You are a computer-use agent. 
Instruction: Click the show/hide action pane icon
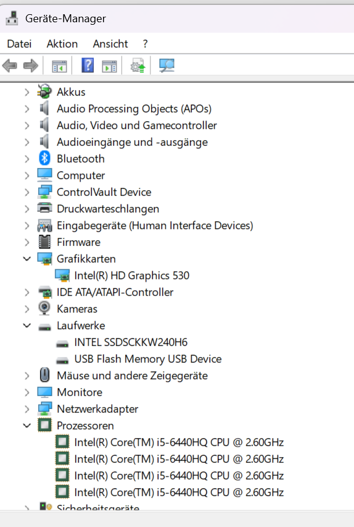(x=109, y=66)
